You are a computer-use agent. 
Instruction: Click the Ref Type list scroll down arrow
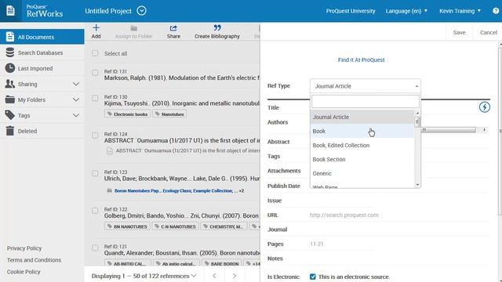417,185
